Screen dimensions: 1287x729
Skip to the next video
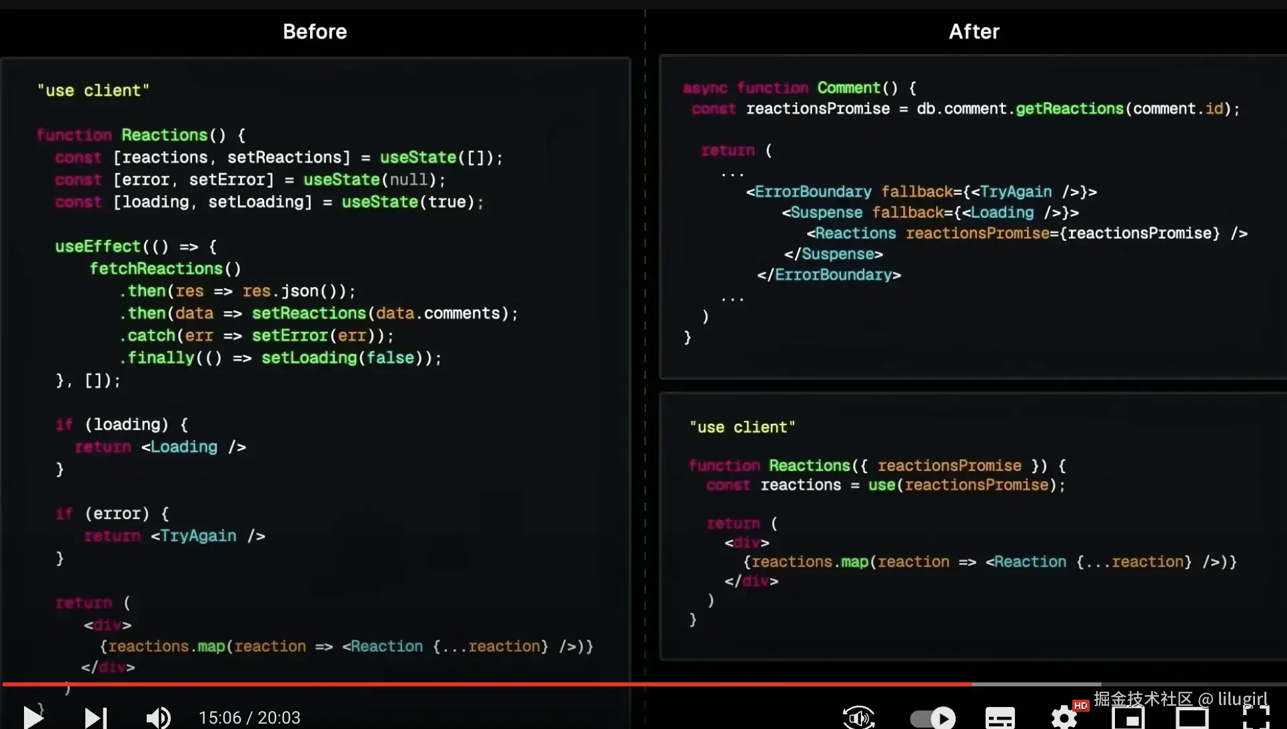pyautogui.click(x=95, y=718)
